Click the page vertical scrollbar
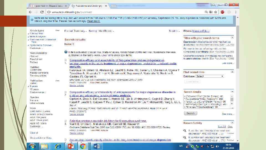Screen dimensions: 266x150 [237, 47]
